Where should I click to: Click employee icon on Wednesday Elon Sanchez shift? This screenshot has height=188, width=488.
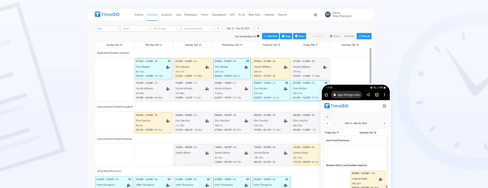click(246, 121)
